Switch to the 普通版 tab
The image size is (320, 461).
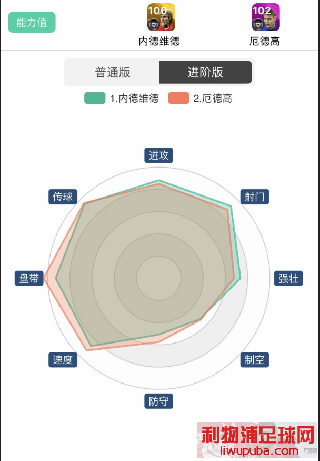click(113, 72)
